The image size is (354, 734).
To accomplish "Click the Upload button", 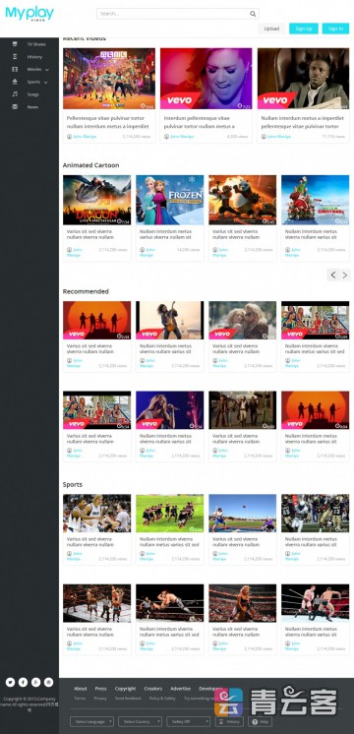I will 271,29.
